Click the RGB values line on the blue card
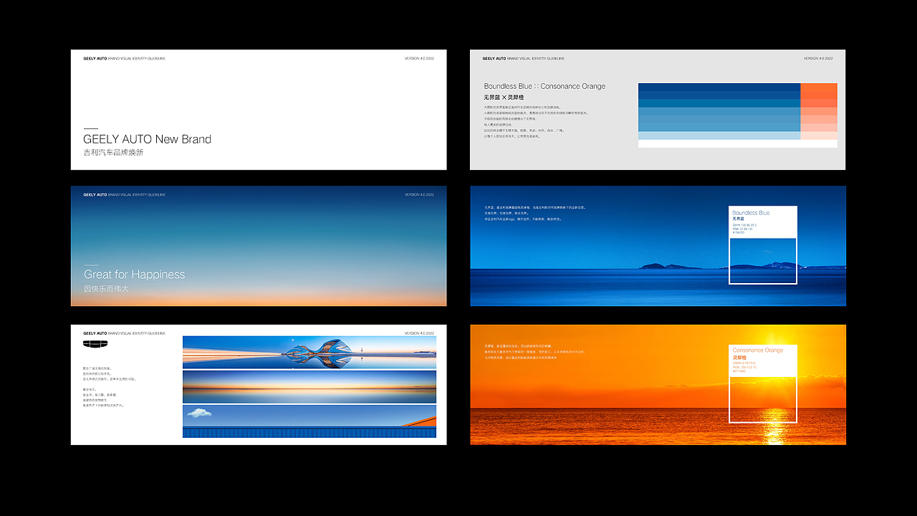Image resolution: width=917 pixels, height=516 pixels. (x=742, y=229)
